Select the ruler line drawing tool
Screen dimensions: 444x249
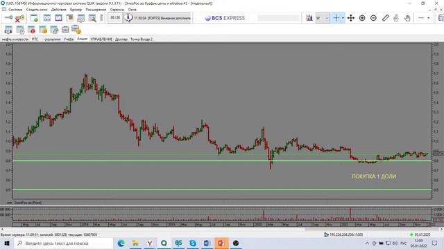386,18
